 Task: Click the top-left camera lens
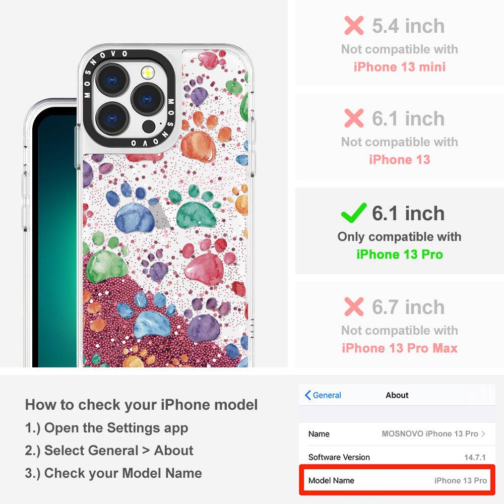[x=112, y=80]
